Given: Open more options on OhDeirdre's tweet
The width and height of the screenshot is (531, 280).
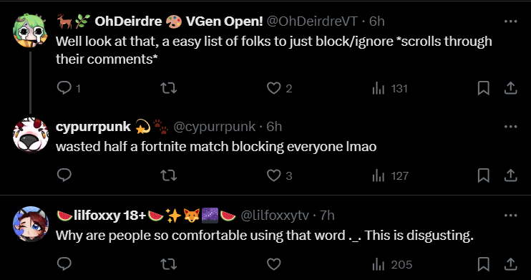Looking at the screenshot, I should [510, 21].
